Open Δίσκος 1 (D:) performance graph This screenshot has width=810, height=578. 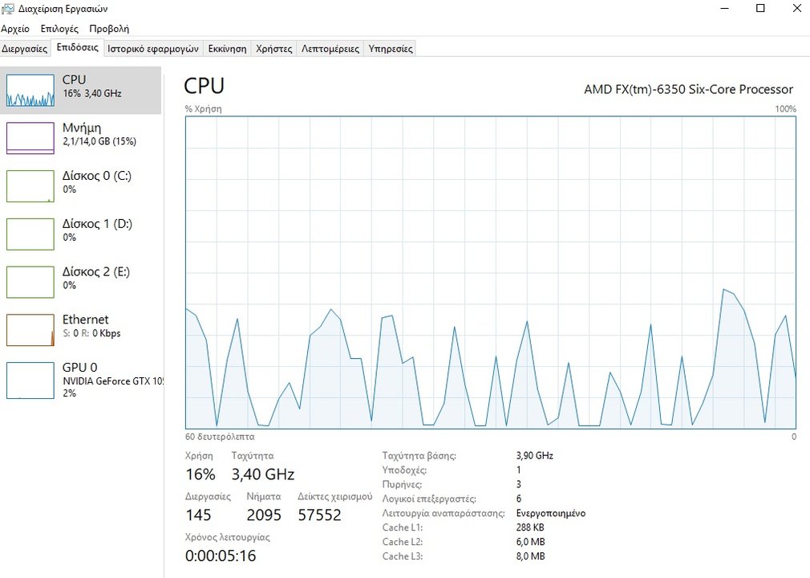tap(30, 234)
